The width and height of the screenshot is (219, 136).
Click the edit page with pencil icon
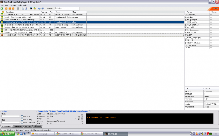point(26,9)
